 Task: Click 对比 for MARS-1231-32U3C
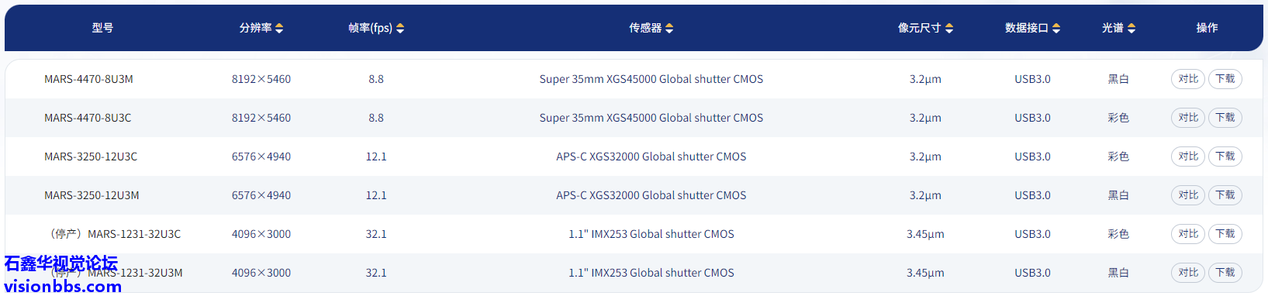tap(1188, 234)
